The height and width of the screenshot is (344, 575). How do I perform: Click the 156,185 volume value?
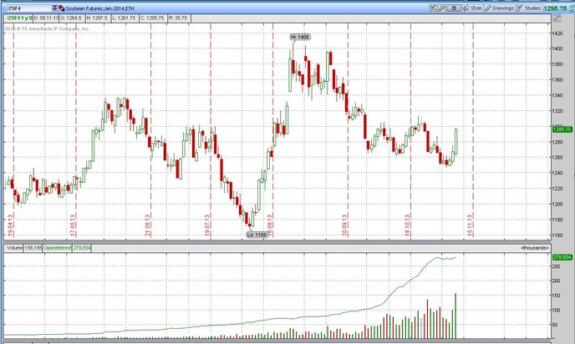pyautogui.click(x=33, y=248)
